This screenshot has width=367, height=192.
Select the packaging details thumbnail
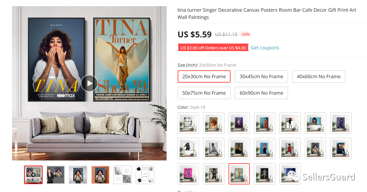(122, 175)
